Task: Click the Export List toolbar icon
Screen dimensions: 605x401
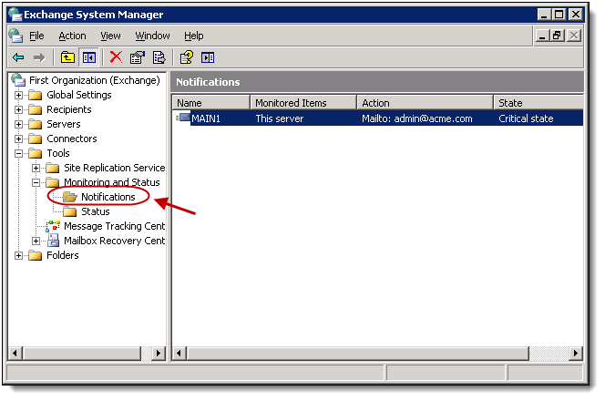Action: click(159, 57)
